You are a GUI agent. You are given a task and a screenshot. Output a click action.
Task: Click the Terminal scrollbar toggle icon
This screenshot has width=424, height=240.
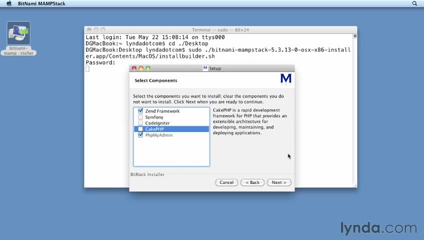355,36
